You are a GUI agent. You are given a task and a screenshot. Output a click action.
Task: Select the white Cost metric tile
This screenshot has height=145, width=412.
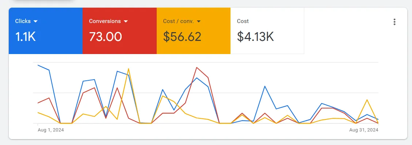coord(267,31)
